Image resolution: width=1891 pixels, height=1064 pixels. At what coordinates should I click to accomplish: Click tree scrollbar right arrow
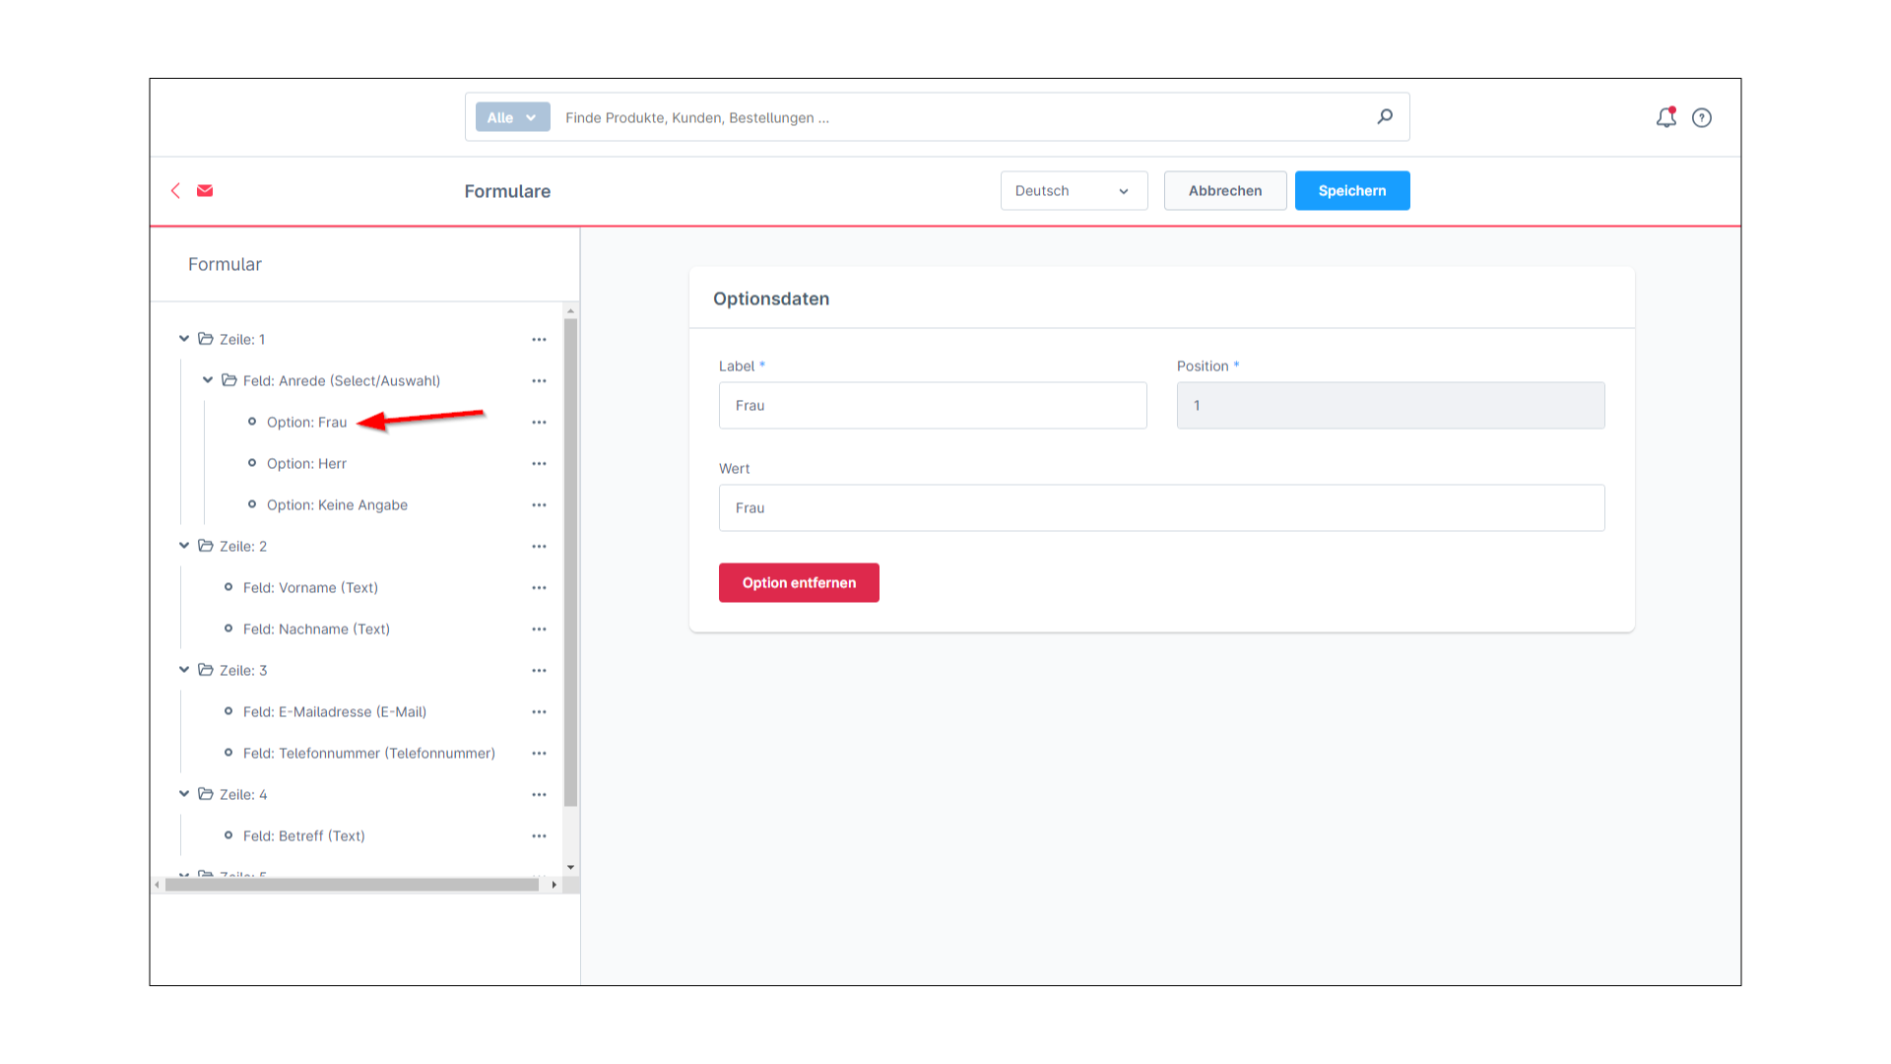tap(554, 885)
